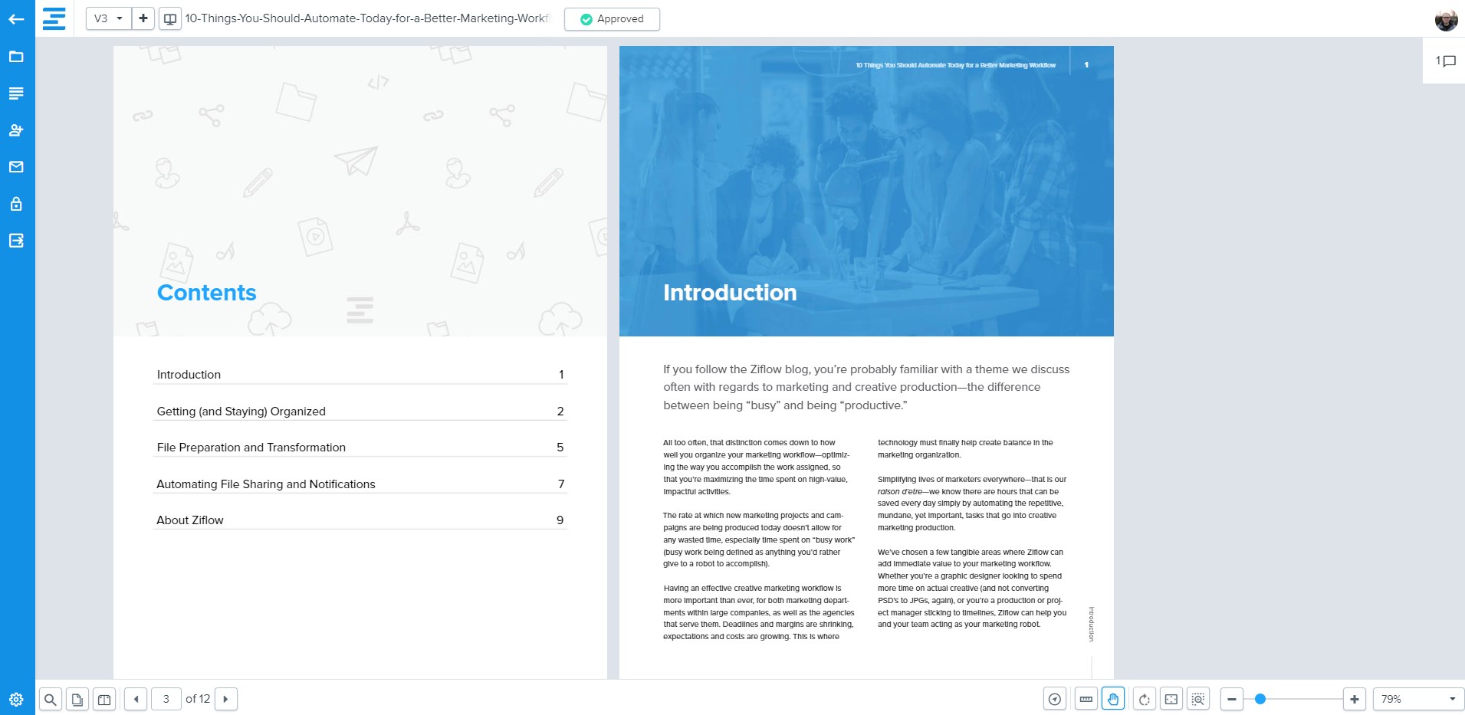This screenshot has width=1465, height=715.
Task: Select the measurement ruler tool
Action: pyautogui.click(x=1086, y=699)
